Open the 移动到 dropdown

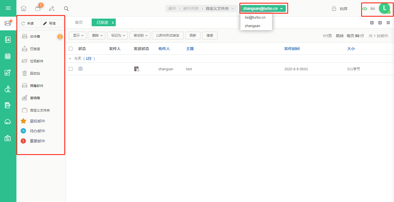(140, 36)
